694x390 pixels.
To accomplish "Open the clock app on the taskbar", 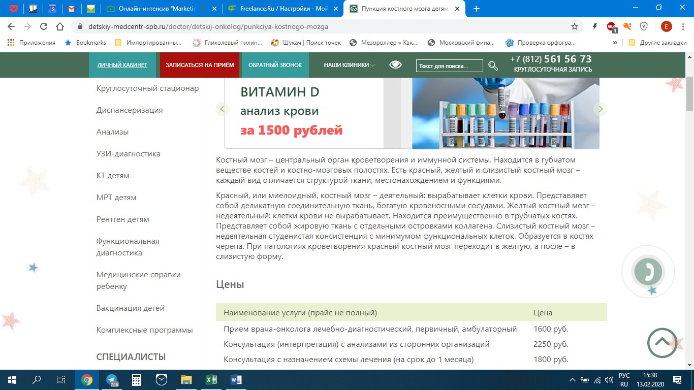I will [x=161, y=380].
